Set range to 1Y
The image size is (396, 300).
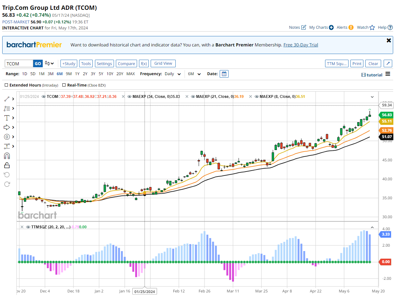coord(77,74)
